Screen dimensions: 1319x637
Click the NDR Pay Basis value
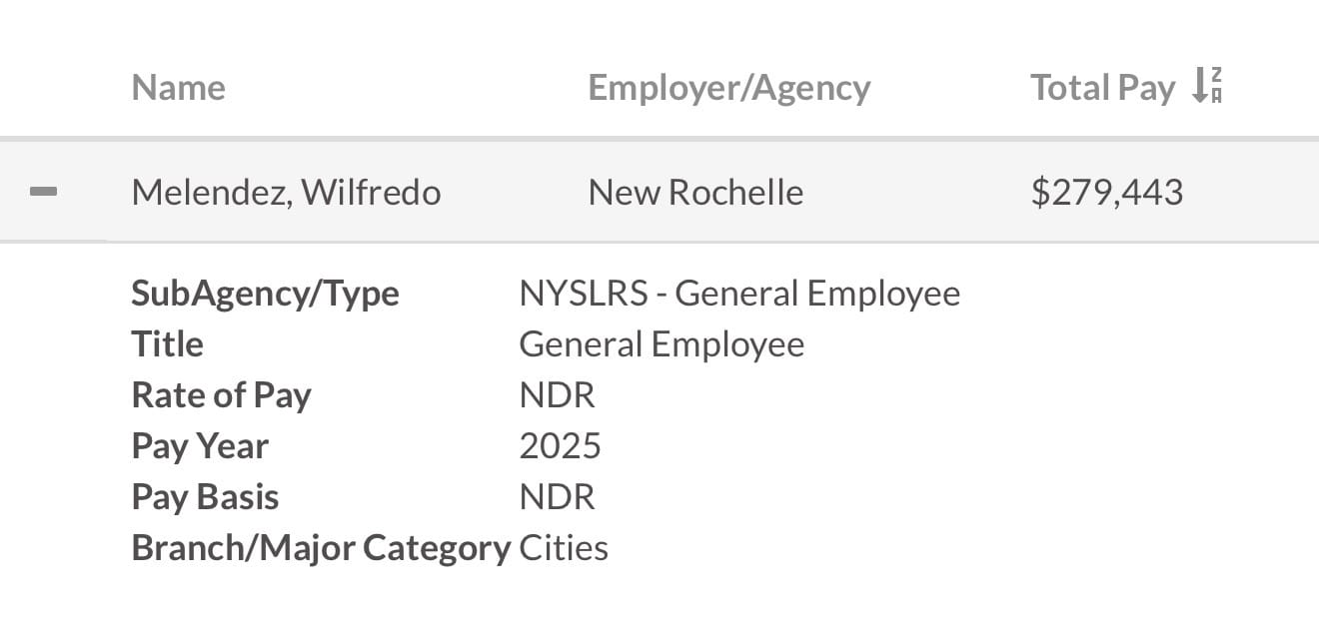(557, 497)
